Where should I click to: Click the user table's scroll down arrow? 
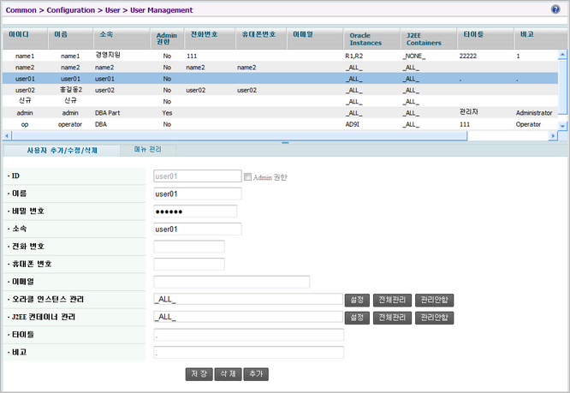click(562, 126)
